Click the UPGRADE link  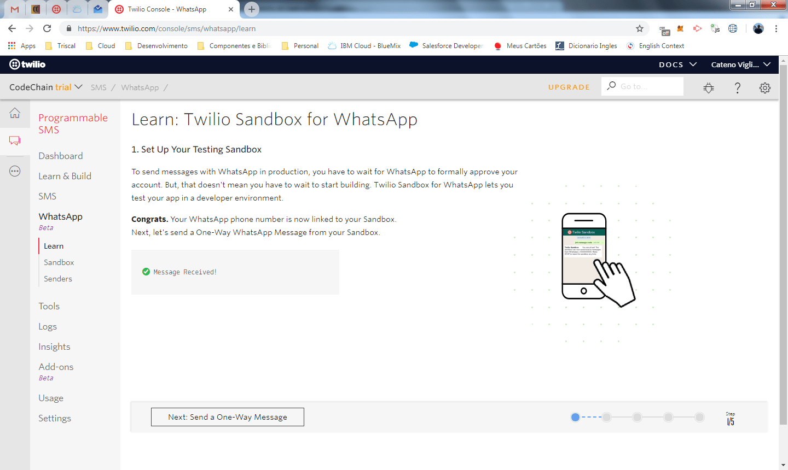point(569,87)
